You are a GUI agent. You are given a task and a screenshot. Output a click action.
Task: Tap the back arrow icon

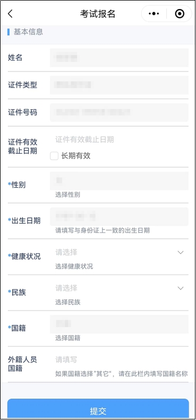pos(10,14)
